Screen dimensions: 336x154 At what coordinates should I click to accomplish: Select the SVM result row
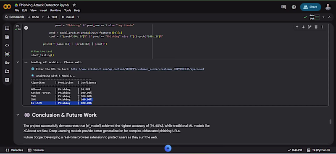[61, 96]
